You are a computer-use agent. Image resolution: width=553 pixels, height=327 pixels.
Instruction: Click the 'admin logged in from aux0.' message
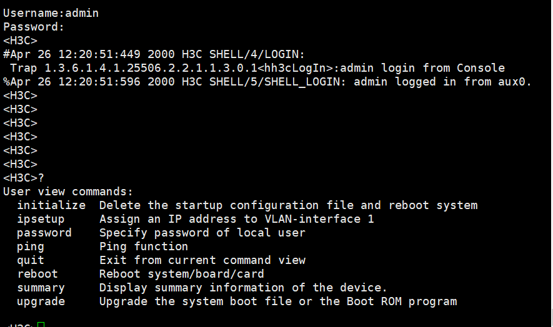(442, 82)
